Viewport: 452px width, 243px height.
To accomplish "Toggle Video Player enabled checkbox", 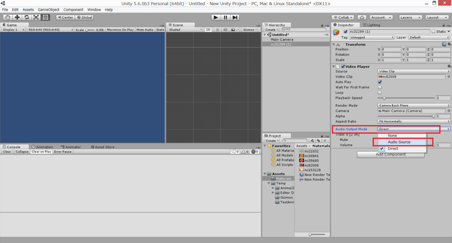I will tap(343, 66).
